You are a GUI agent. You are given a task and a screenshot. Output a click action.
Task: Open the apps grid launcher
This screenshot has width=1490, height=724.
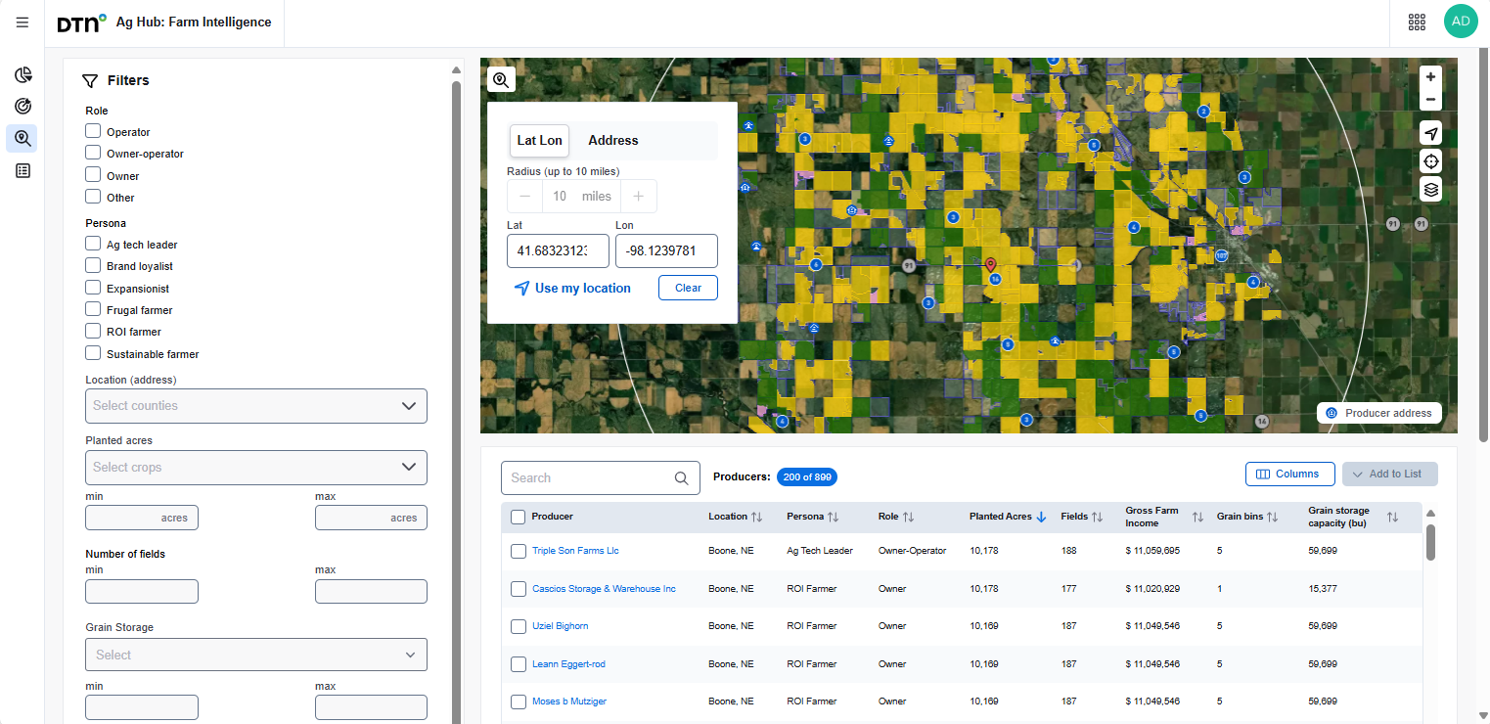[x=1416, y=23]
